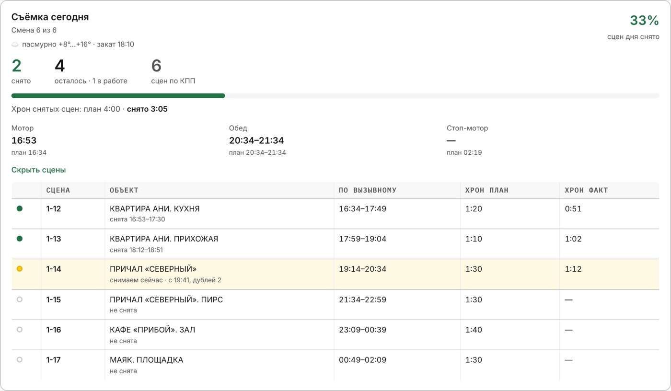Image resolution: width=671 pixels, height=391 pixels.
Task: Click planned timing «1:40» for scene 1-16
Action: pos(474,330)
